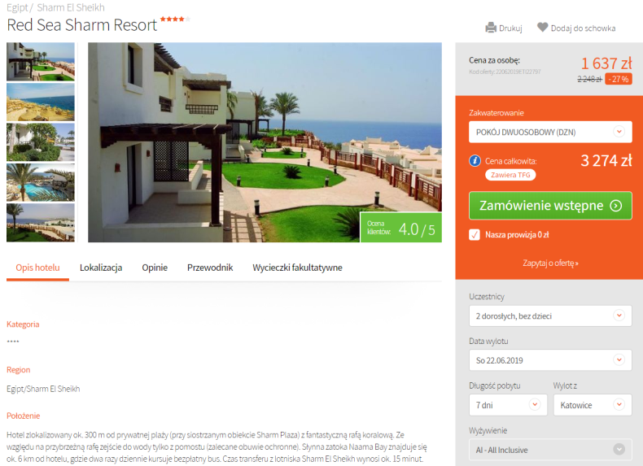The height and width of the screenshot is (466, 643).
Task: Expand the Wyżywienie All Inclusive dropdown
Action: pos(550,450)
